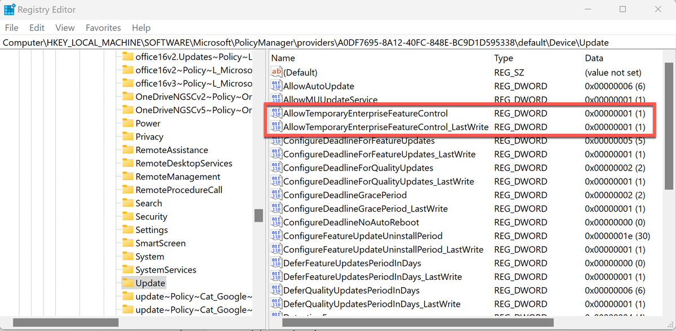Viewport: 676px width, 331px height.
Task: Click the folder icon next to Privacy
Action: (x=127, y=137)
